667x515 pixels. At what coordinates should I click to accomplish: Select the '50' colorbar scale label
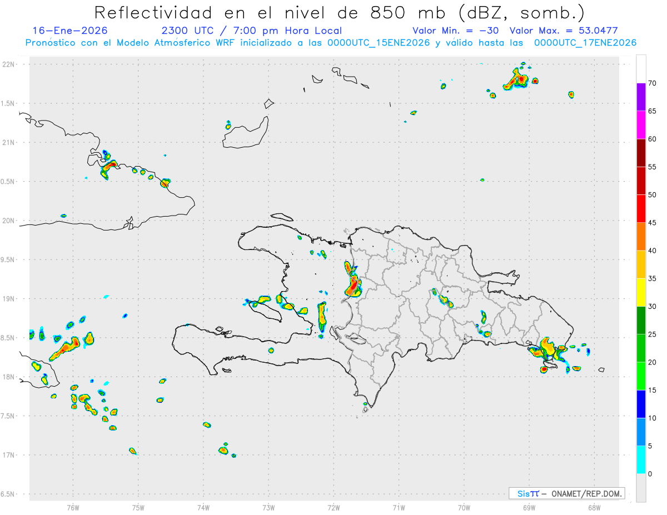point(652,195)
